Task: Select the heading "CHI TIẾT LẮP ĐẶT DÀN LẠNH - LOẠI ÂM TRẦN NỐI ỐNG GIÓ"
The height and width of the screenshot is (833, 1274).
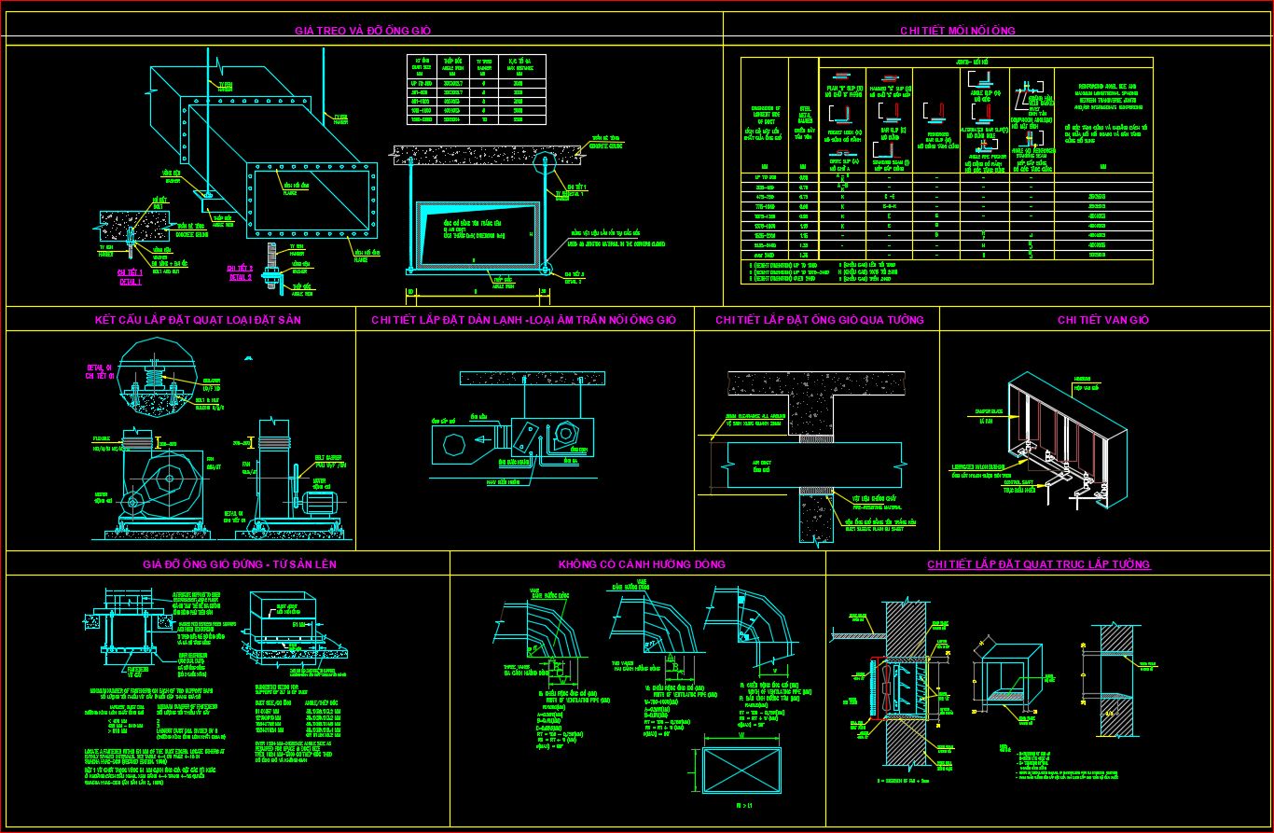Action: (x=523, y=320)
